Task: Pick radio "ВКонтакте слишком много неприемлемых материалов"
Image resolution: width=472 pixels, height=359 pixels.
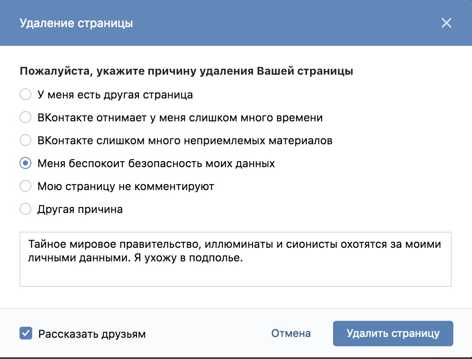Action: [26, 140]
